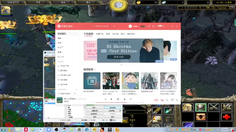236x132 pixels.
Task: Open the NetEase messages mail icon
Action: point(158,26)
